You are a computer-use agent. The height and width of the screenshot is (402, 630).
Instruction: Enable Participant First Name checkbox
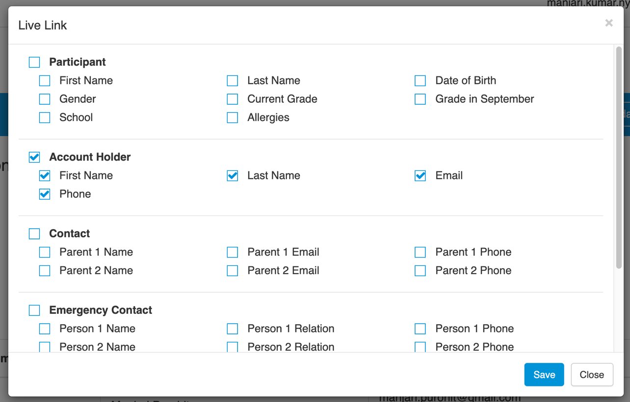point(45,81)
